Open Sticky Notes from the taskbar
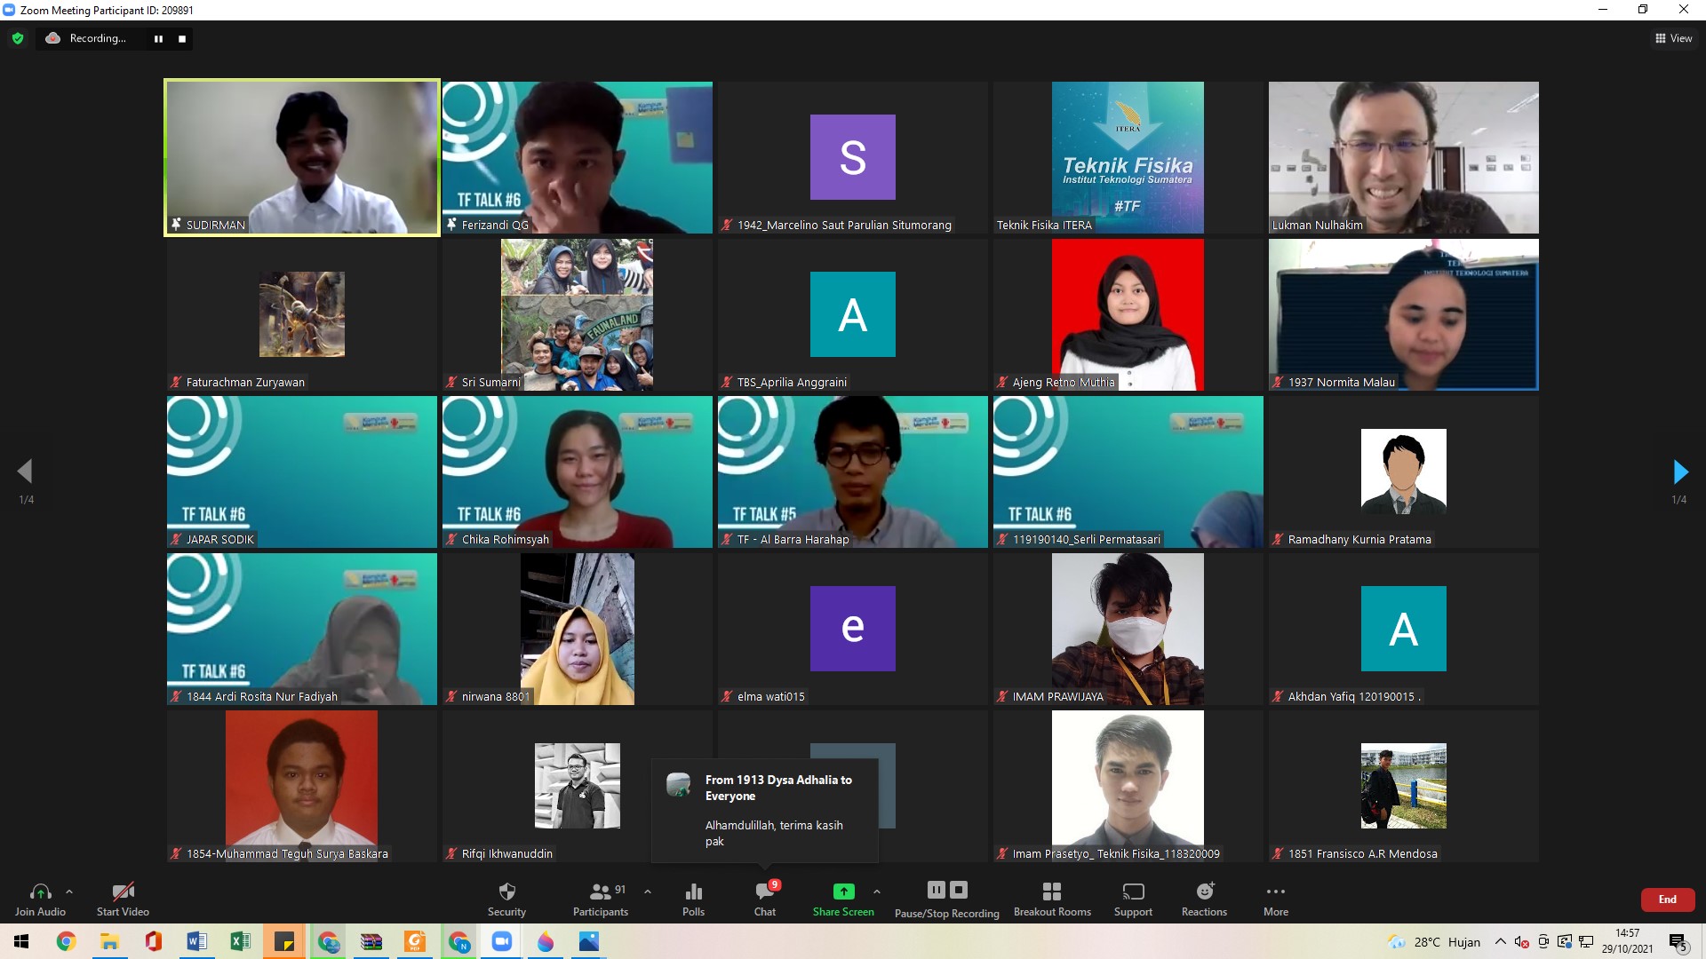This screenshot has width=1706, height=959. [284, 941]
